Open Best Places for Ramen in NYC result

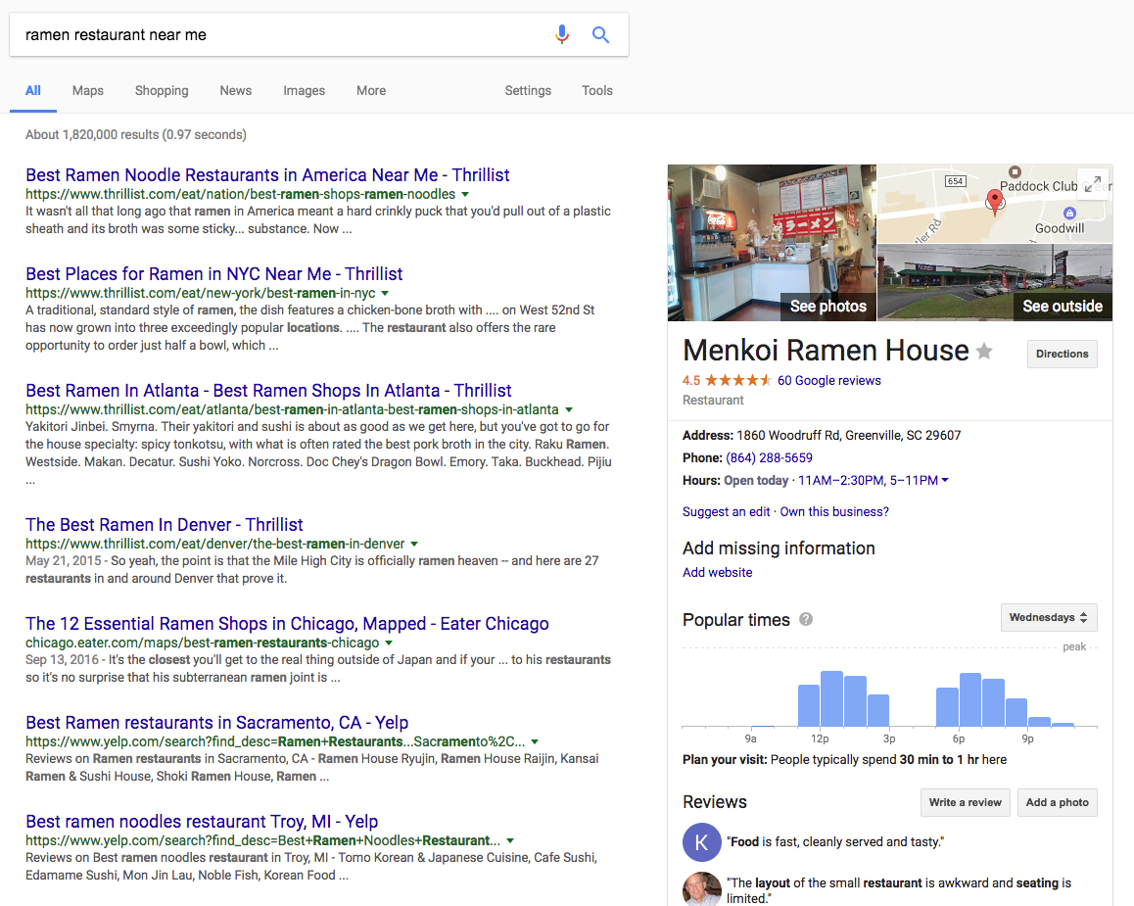(214, 274)
